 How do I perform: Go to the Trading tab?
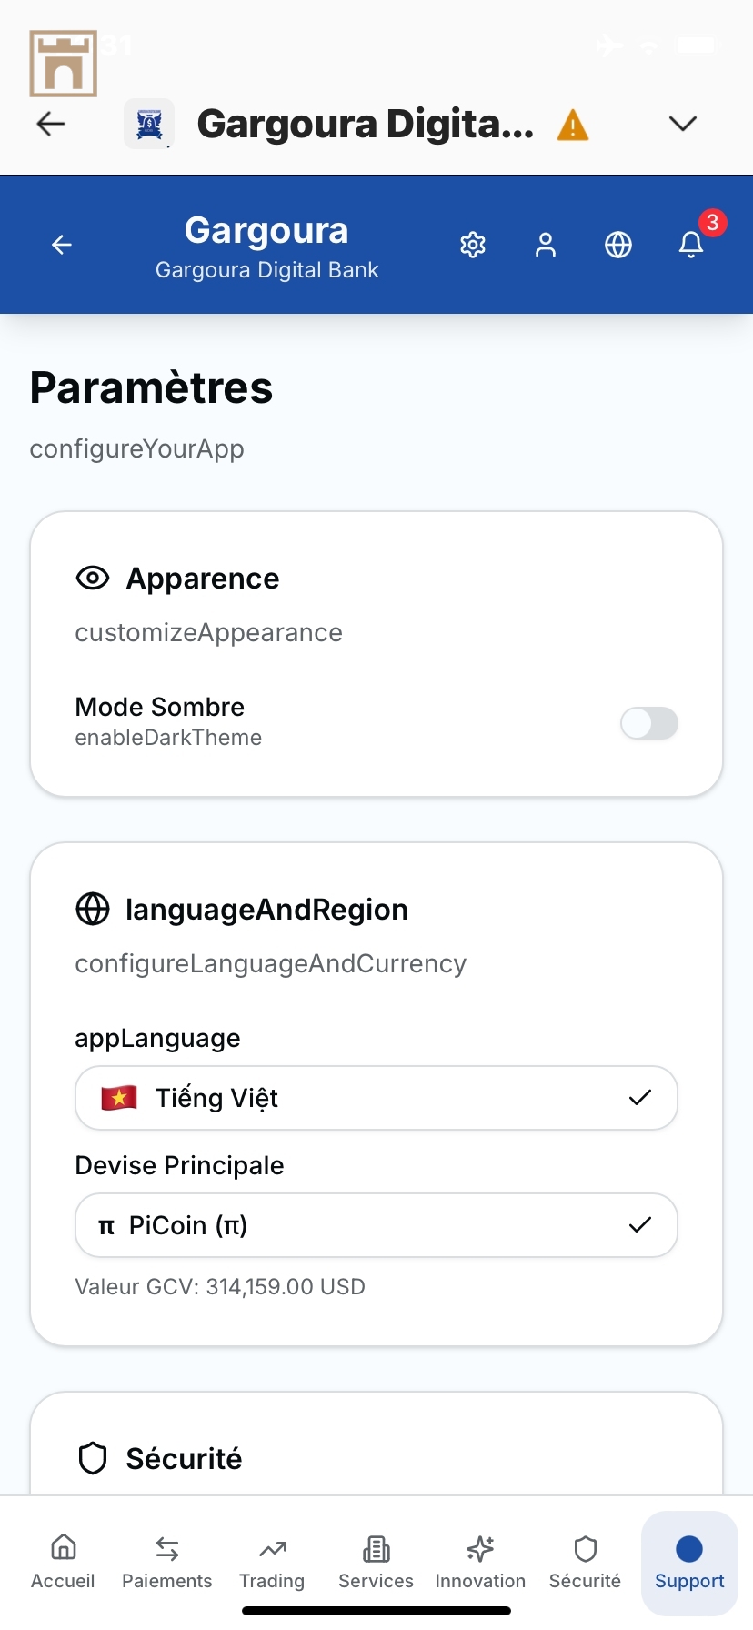click(272, 1561)
